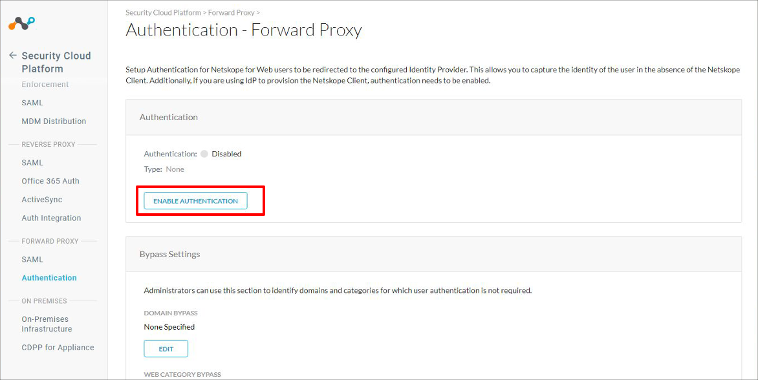Image resolution: width=758 pixels, height=380 pixels.
Task: Click Enable Authentication button
Action: tap(195, 201)
